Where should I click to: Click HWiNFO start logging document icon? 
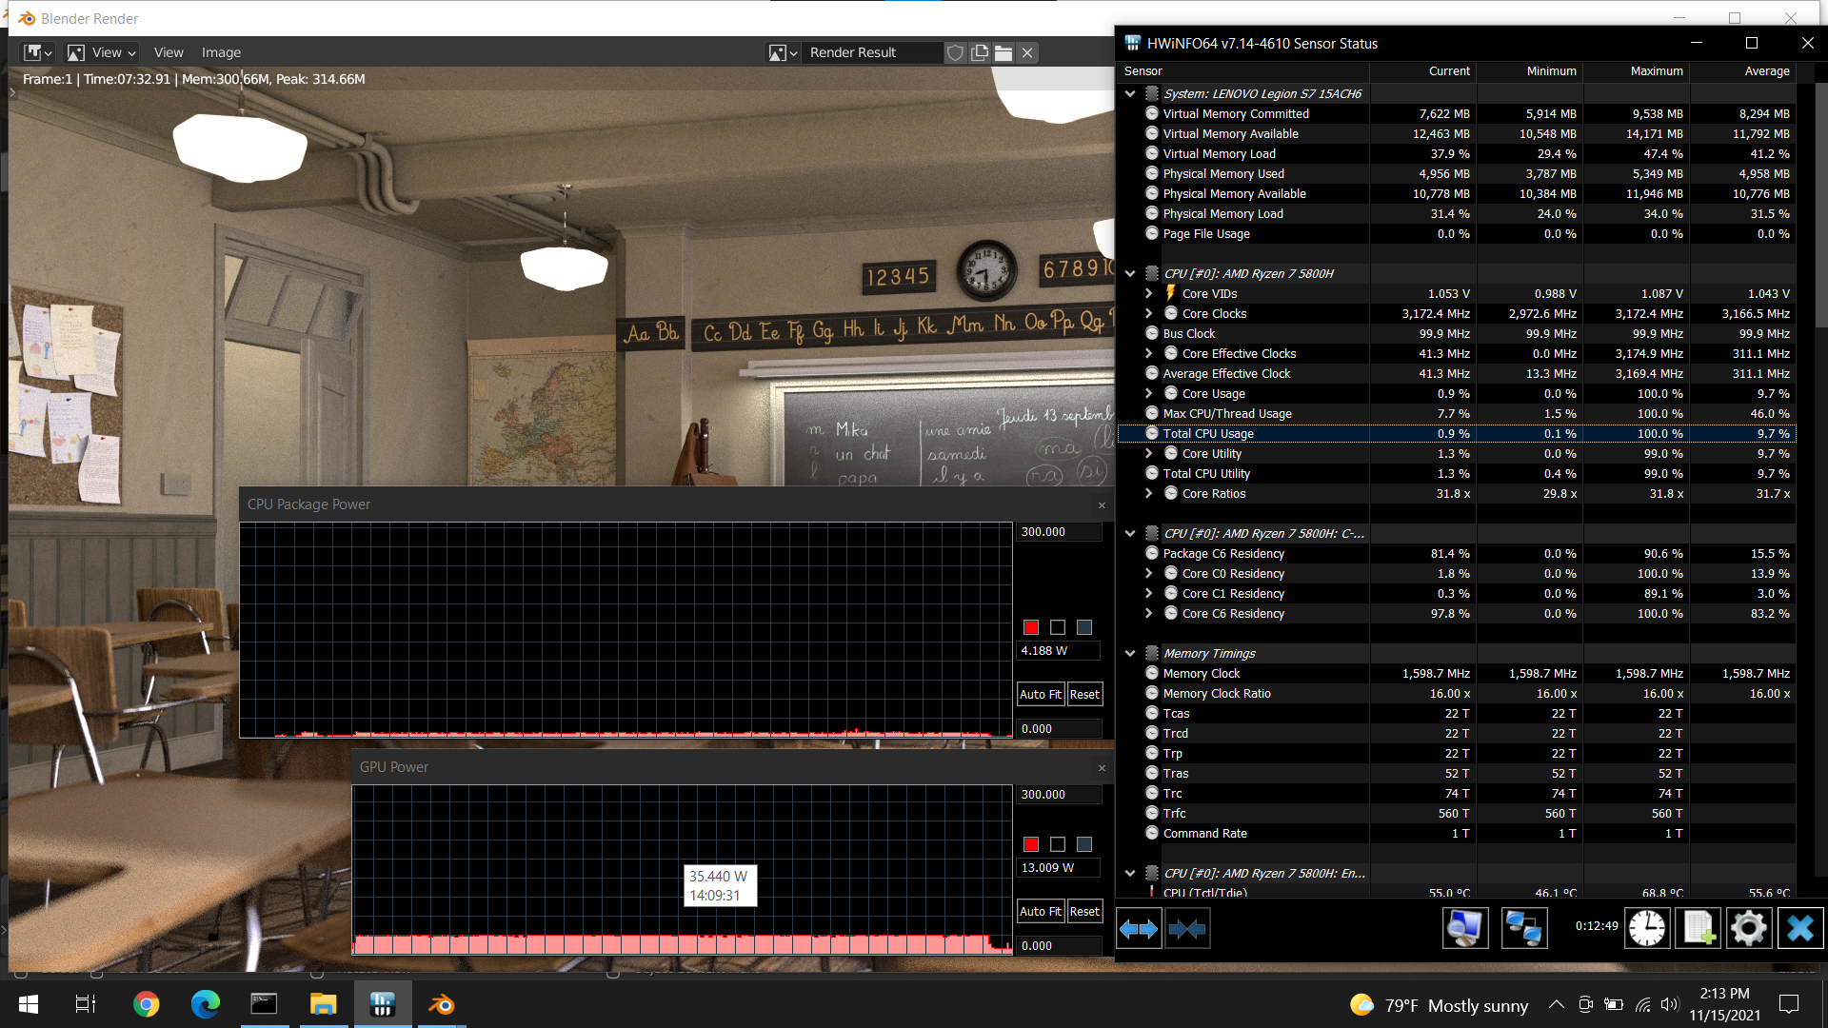pyautogui.click(x=1699, y=928)
